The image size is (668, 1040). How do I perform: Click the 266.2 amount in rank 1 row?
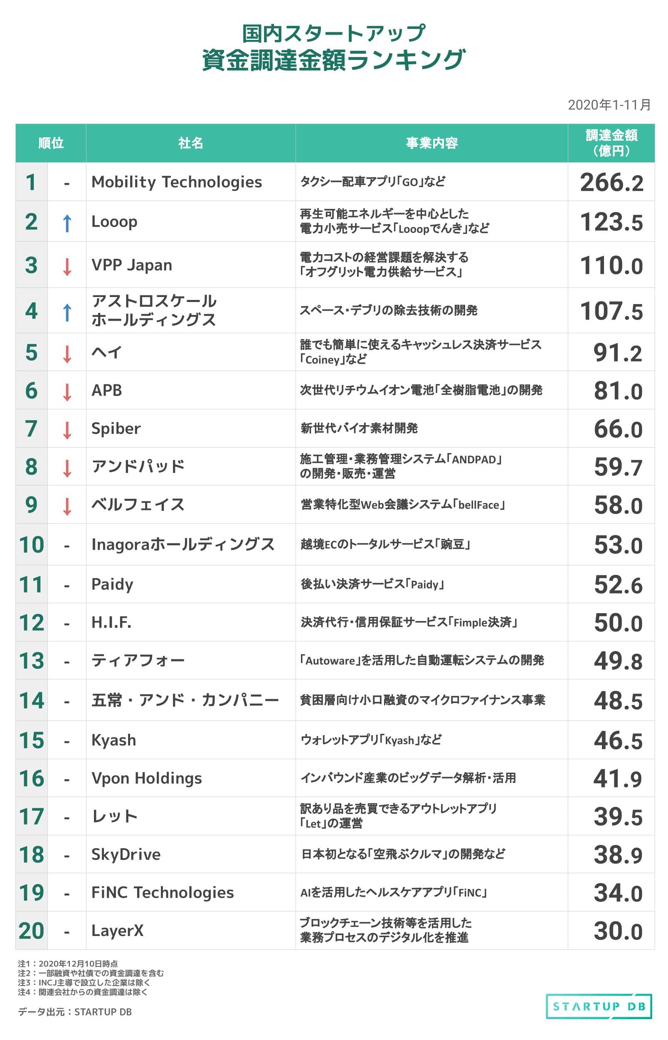pos(611,182)
